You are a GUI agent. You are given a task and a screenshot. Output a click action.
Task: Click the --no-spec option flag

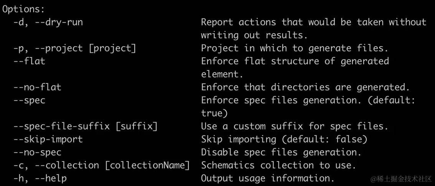pos(38,152)
